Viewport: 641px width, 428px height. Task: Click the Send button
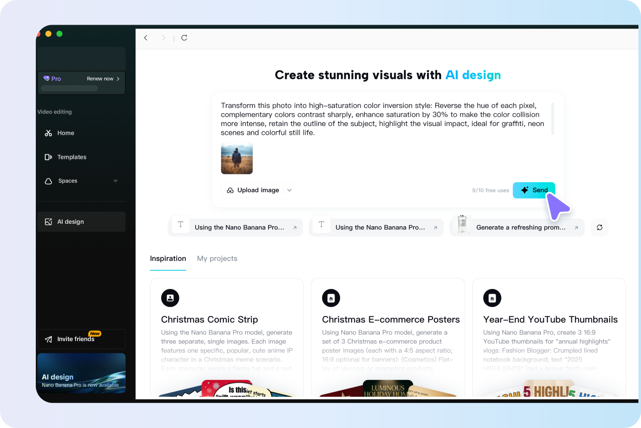coord(534,190)
